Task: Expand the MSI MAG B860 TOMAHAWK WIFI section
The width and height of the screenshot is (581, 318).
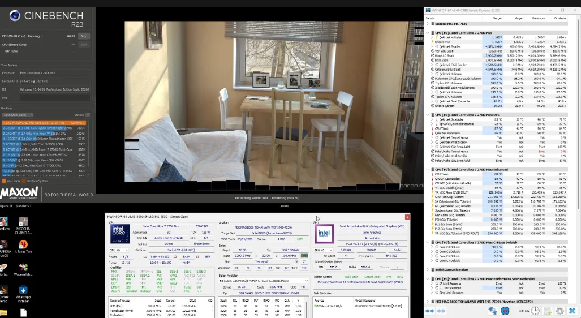Action: click(x=428, y=302)
